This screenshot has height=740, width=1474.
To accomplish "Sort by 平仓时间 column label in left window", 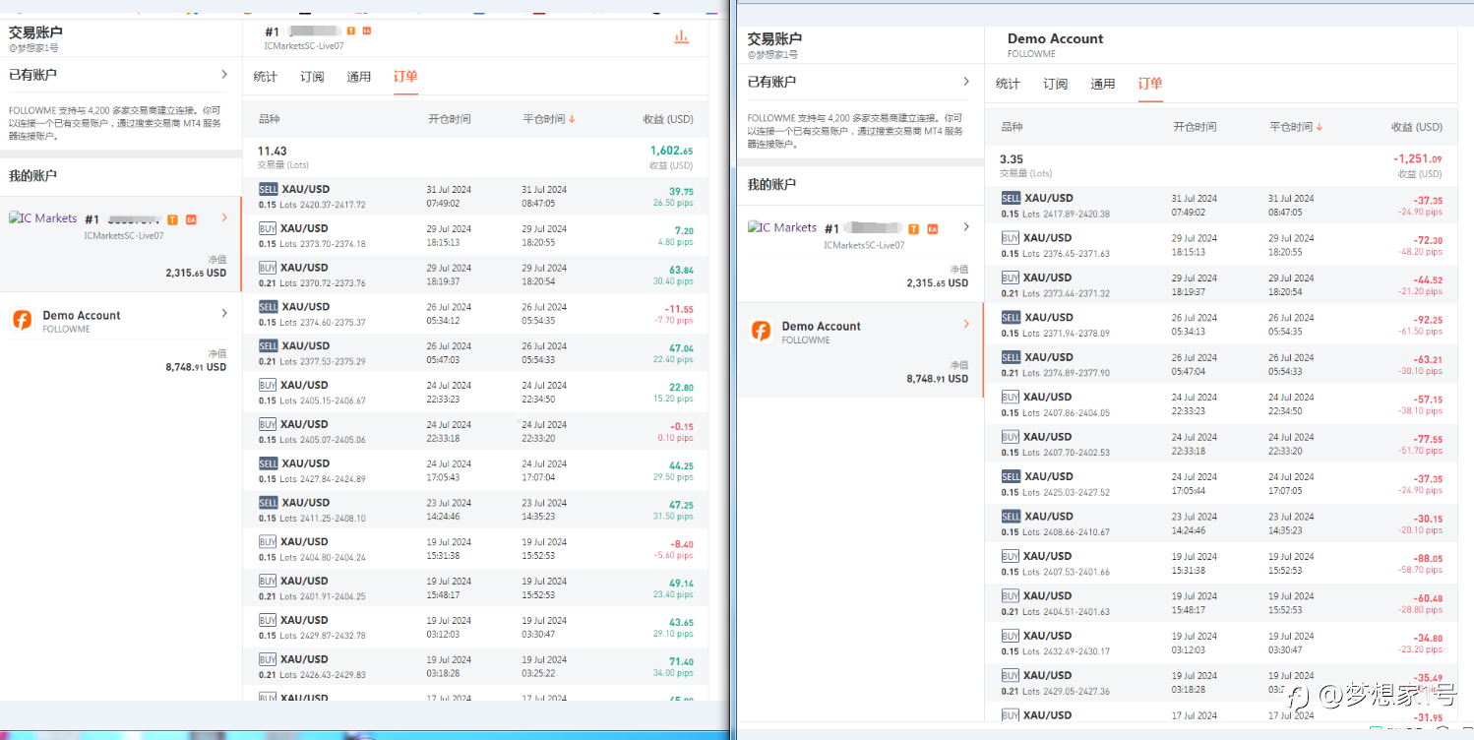I will [544, 119].
